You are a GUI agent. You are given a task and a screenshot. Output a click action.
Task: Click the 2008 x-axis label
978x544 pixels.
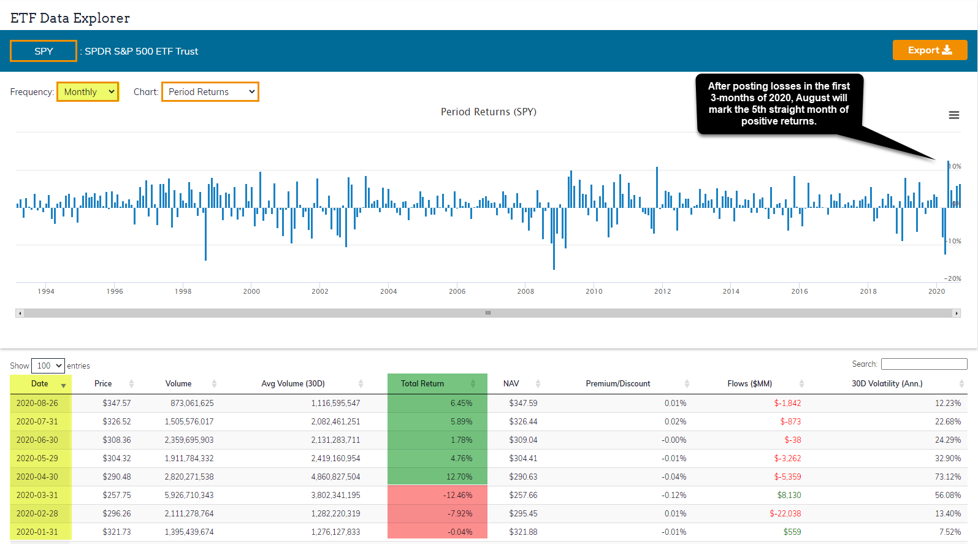tap(525, 291)
